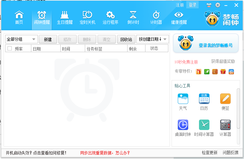Click the 贴心工具 panel scrollbar
The height and width of the screenshot is (159, 244).
point(238,108)
